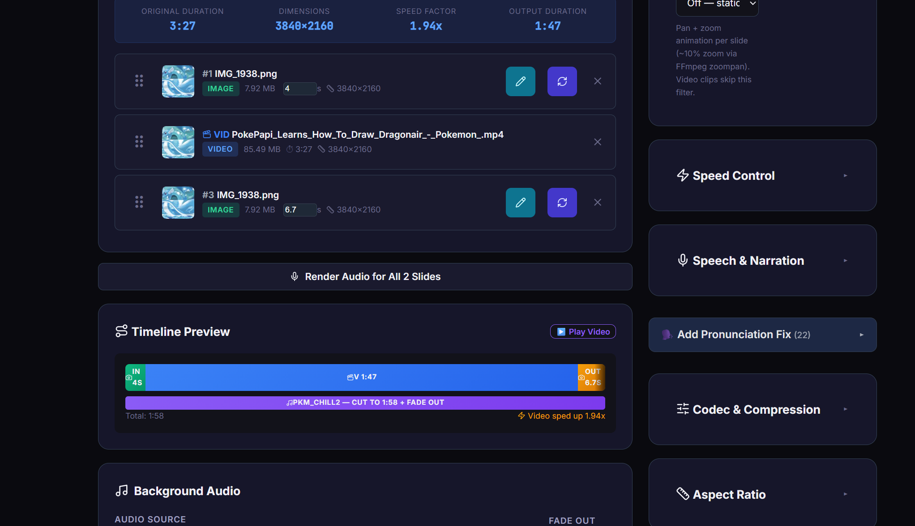This screenshot has height=526, width=915.
Task: Click the Aspect Ratio ruler icon
Action: pos(683,494)
